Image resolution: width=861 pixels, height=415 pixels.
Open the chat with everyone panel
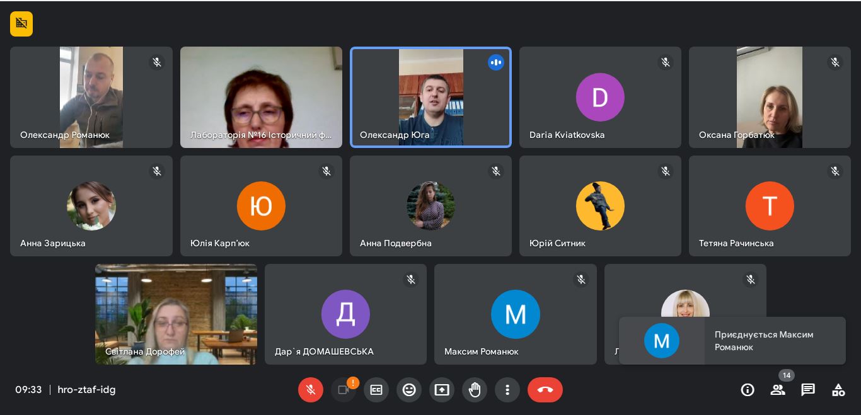point(808,390)
